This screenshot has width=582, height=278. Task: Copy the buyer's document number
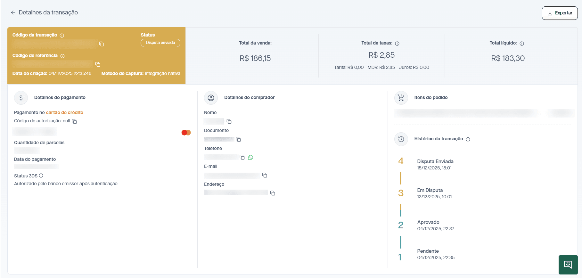click(238, 139)
